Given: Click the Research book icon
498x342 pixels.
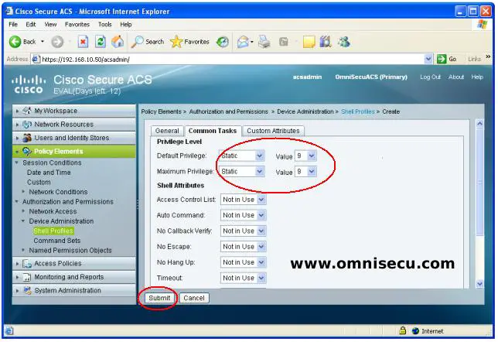Looking at the screenshot, I should tap(326, 42).
